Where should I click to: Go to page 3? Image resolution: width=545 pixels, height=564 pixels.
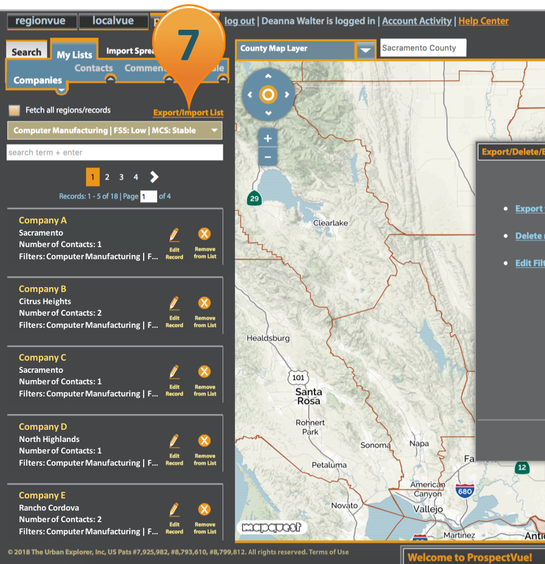pos(121,177)
